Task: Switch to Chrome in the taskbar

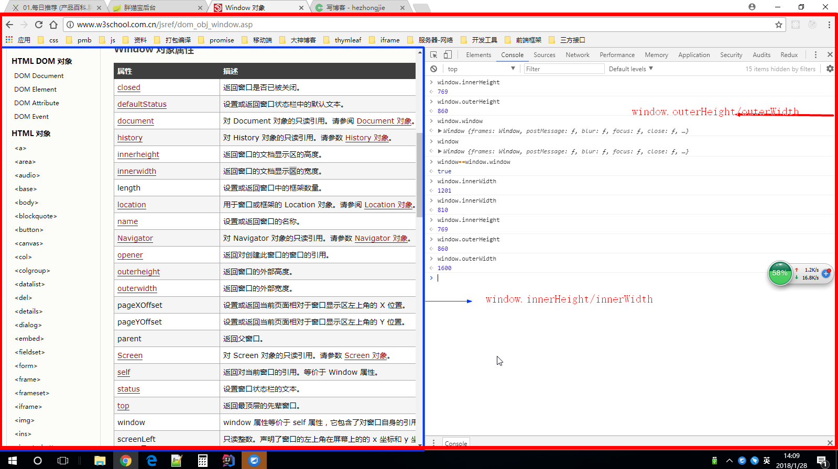Action: click(126, 460)
